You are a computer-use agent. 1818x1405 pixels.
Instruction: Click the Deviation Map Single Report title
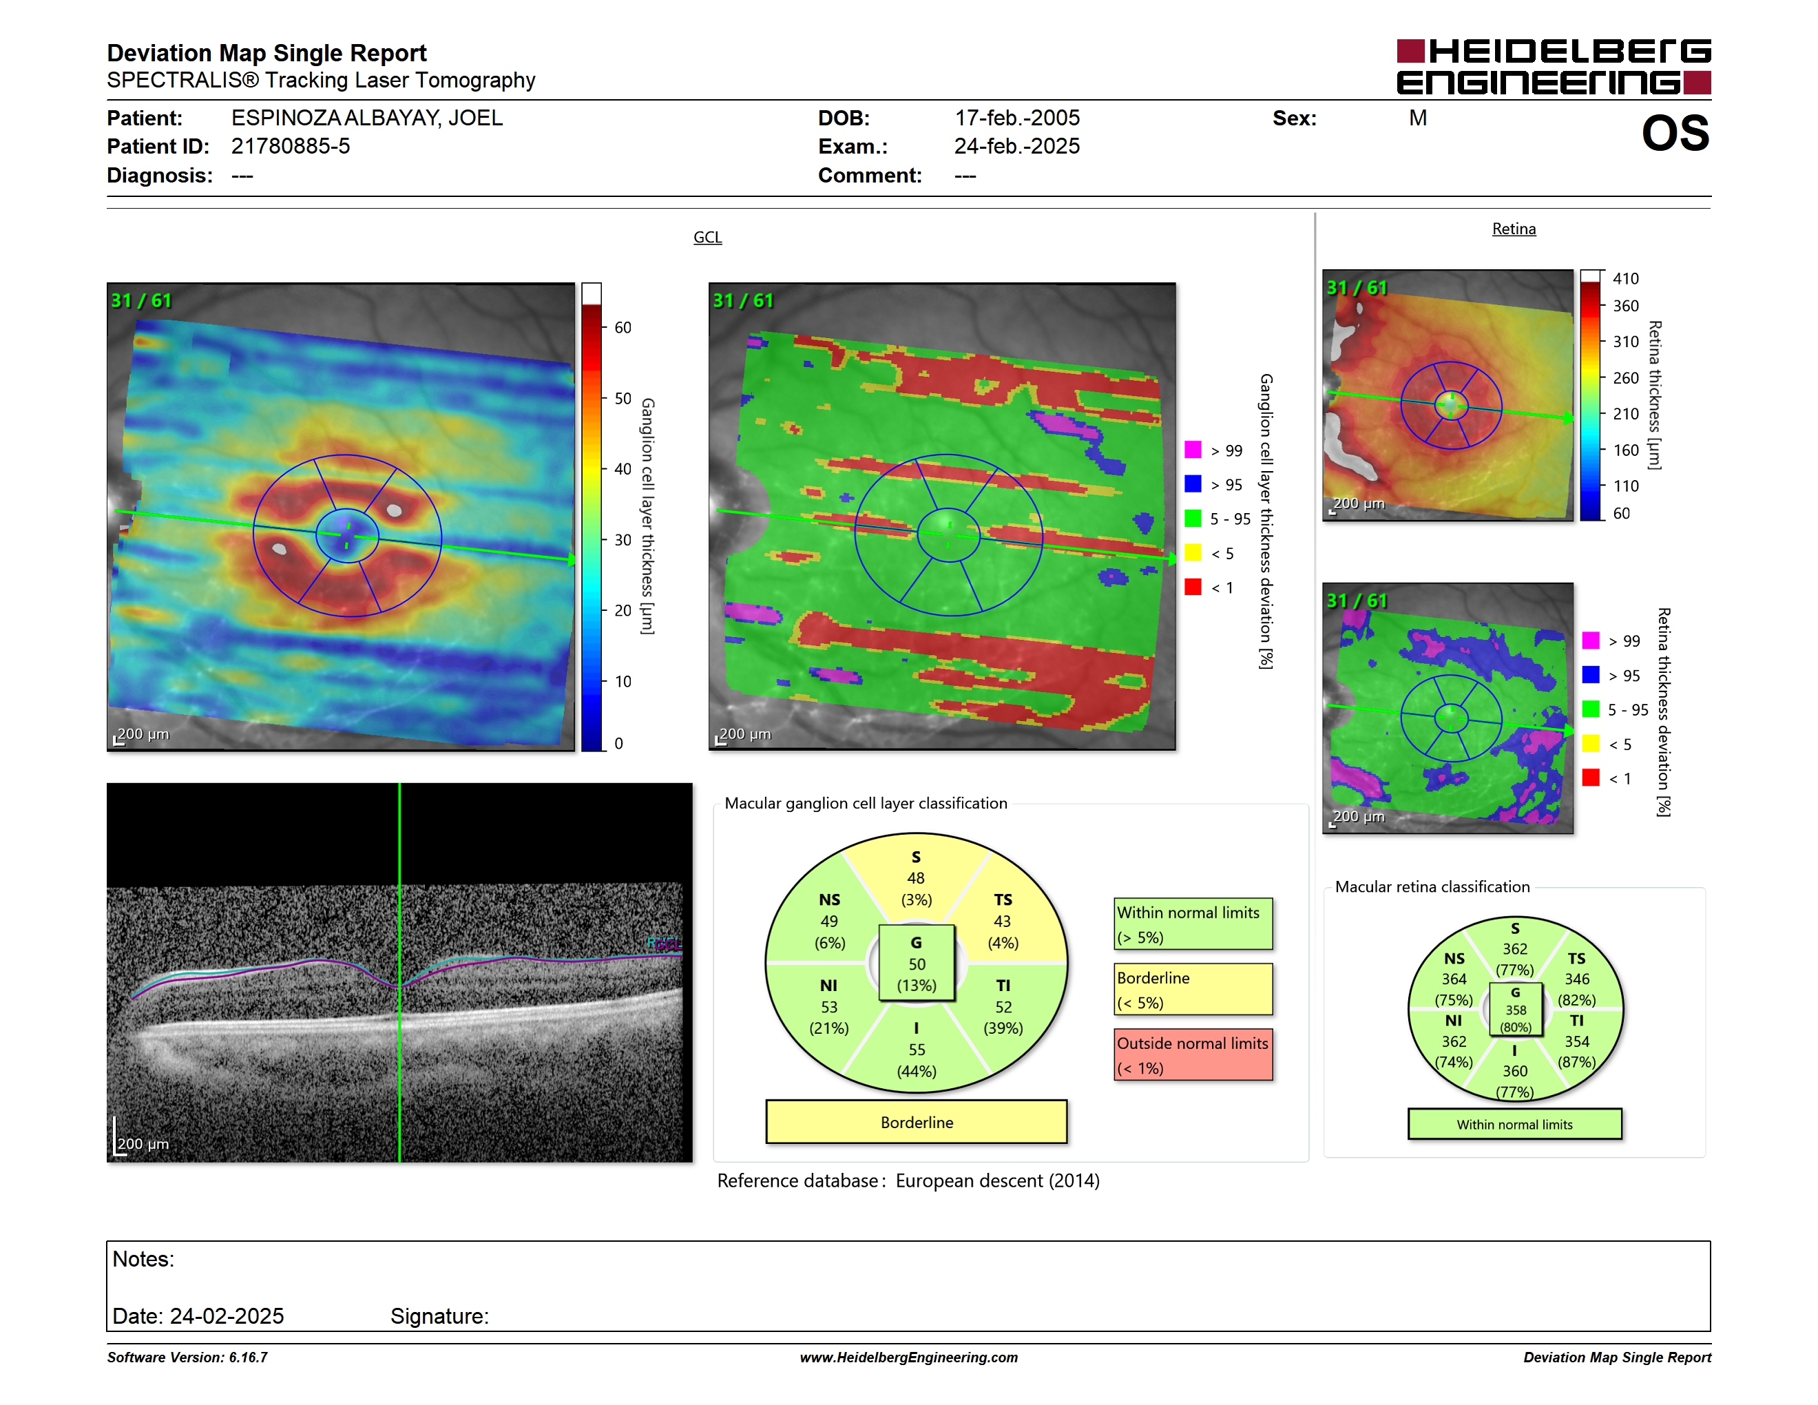coord(267,52)
